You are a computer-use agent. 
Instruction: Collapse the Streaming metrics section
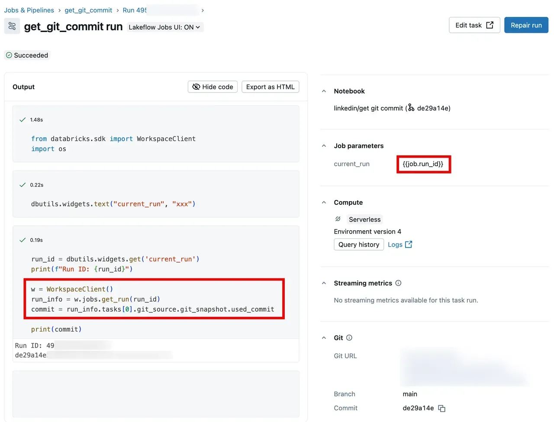coord(324,283)
